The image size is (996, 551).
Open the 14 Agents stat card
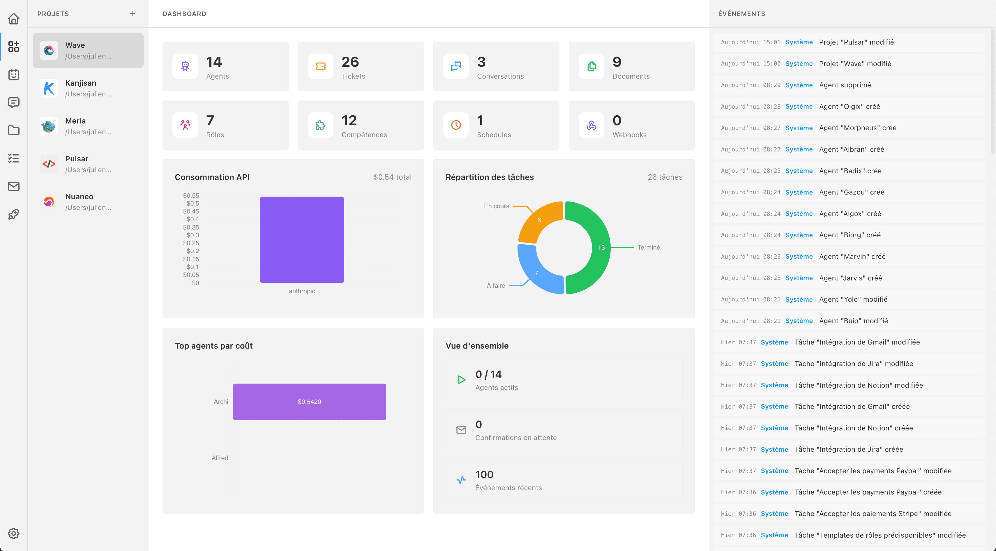click(225, 66)
